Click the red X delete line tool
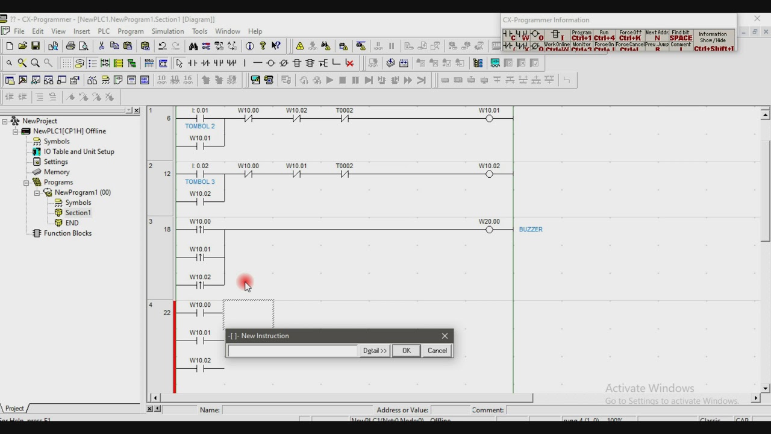Screen dimensions: 771x434 (349, 63)
